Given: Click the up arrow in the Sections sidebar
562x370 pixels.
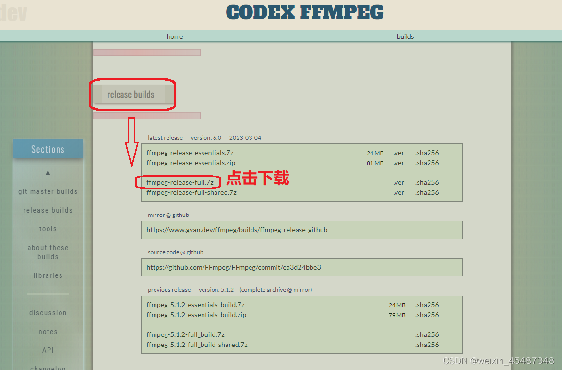Looking at the screenshot, I should [x=48, y=173].
